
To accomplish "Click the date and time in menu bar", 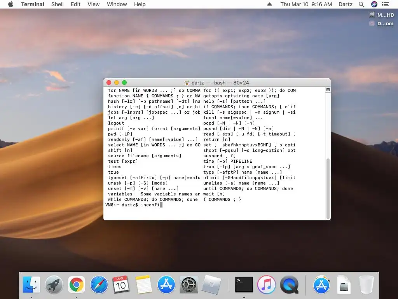I will click(306, 4).
